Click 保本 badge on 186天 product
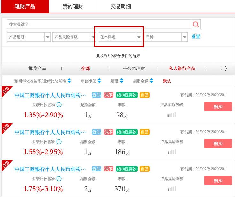 point(109,132)
